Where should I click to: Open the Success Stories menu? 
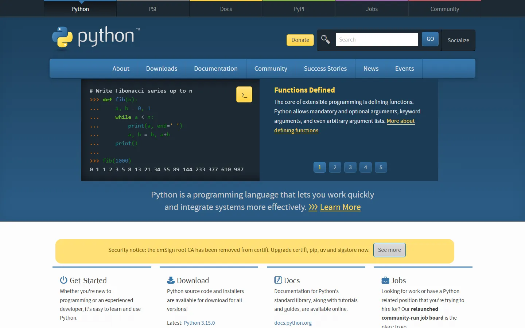pos(325,69)
